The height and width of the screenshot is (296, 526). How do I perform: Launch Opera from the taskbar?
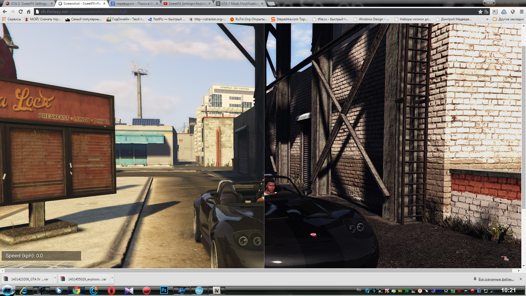(x=112, y=290)
